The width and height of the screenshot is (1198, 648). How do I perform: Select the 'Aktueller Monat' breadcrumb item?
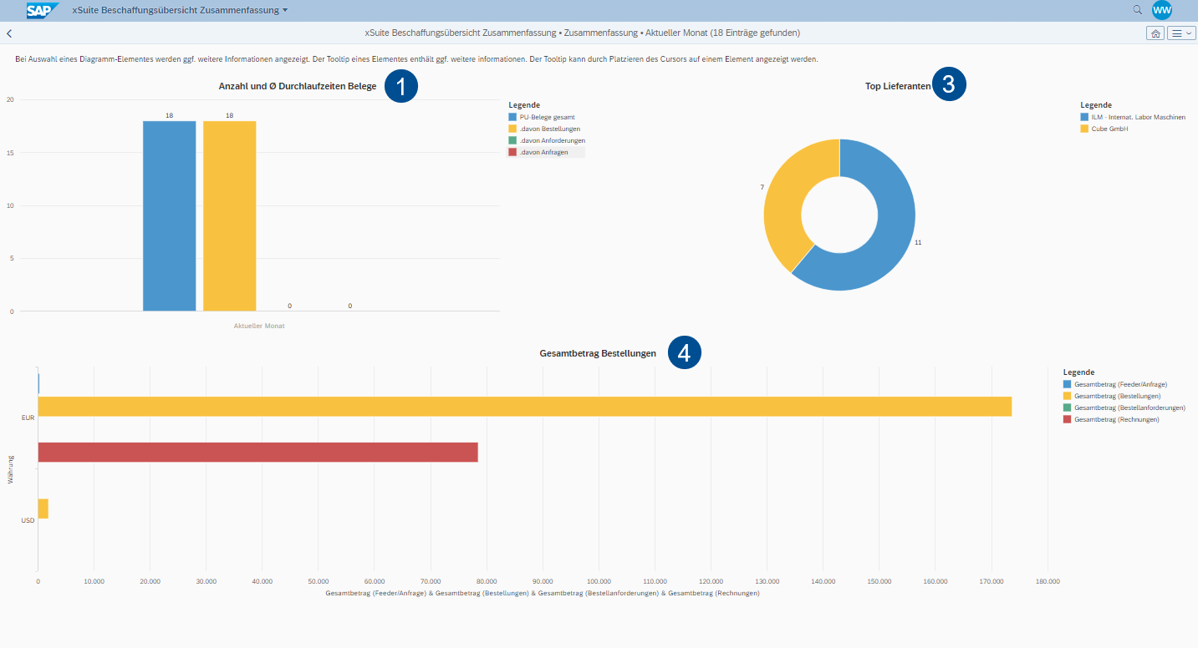coord(675,33)
